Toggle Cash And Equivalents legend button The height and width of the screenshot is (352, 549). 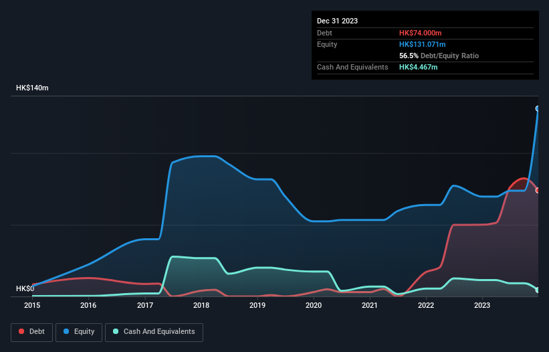(x=154, y=332)
